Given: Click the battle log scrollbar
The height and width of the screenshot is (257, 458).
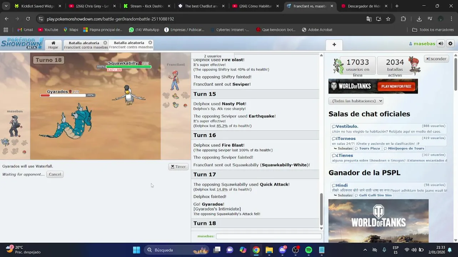Looking at the screenshot, I should (x=321, y=209).
